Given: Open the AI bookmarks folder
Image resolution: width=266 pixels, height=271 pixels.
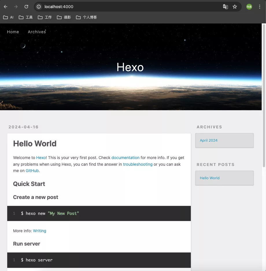Looking at the screenshot, I should point(8,17).
